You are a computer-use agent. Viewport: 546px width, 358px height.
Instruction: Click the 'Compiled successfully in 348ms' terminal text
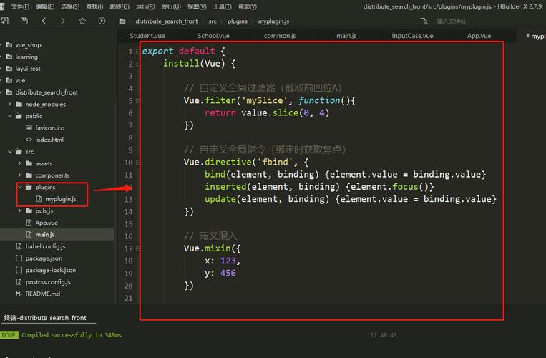[x=72, y=334]
